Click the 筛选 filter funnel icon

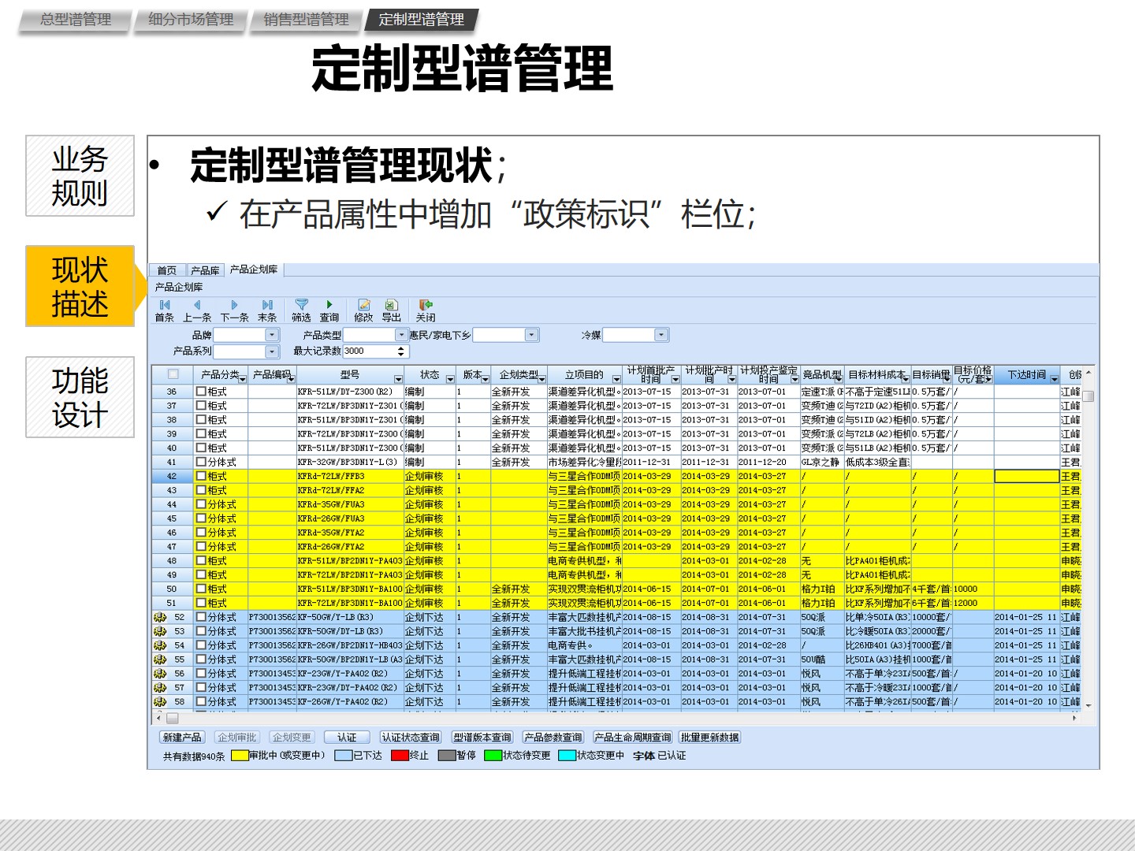(x=301, y=305)
